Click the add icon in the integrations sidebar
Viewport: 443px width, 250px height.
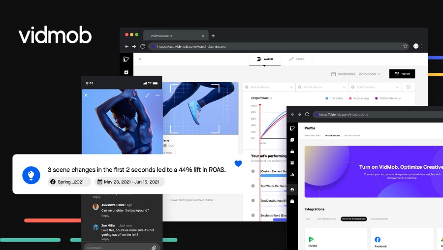pos(292,140)
